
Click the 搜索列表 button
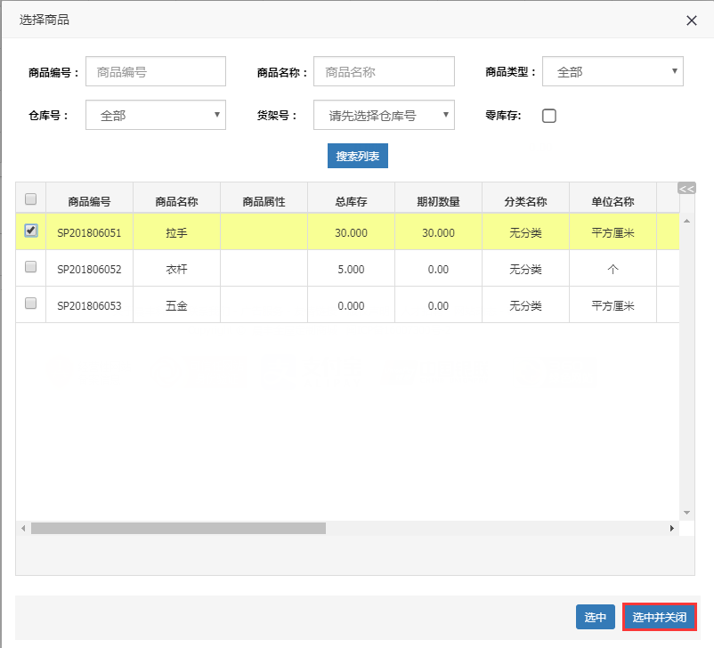(358, 156)
